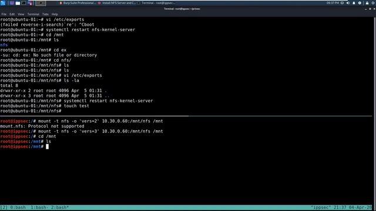Click the terminal window title text
376x211 pixels.
click(182, 9)
